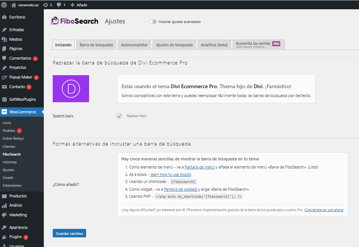Open learn how to use blocks link
The width and height of the screenshot is (359, 247).
tap(170, 174)
